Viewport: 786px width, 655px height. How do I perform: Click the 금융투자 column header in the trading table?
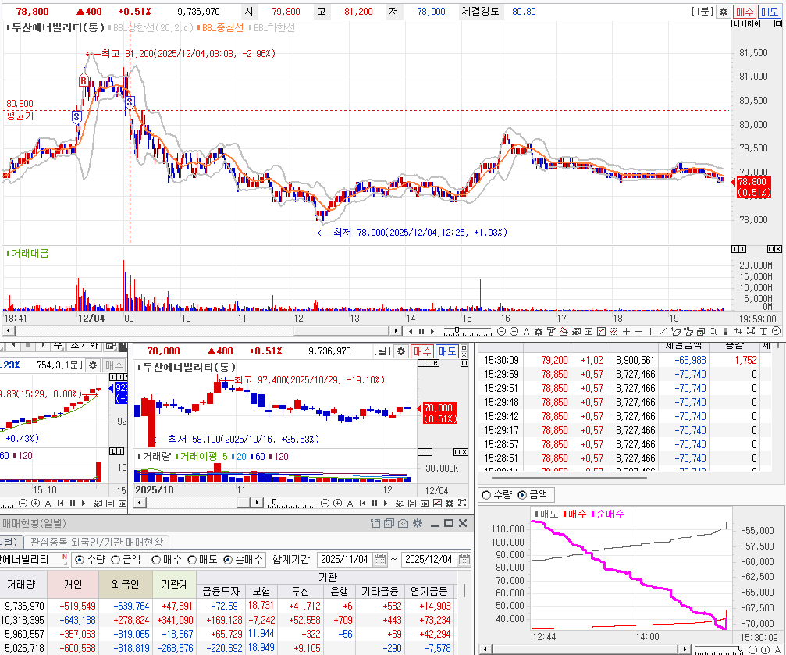coord(222,592)
